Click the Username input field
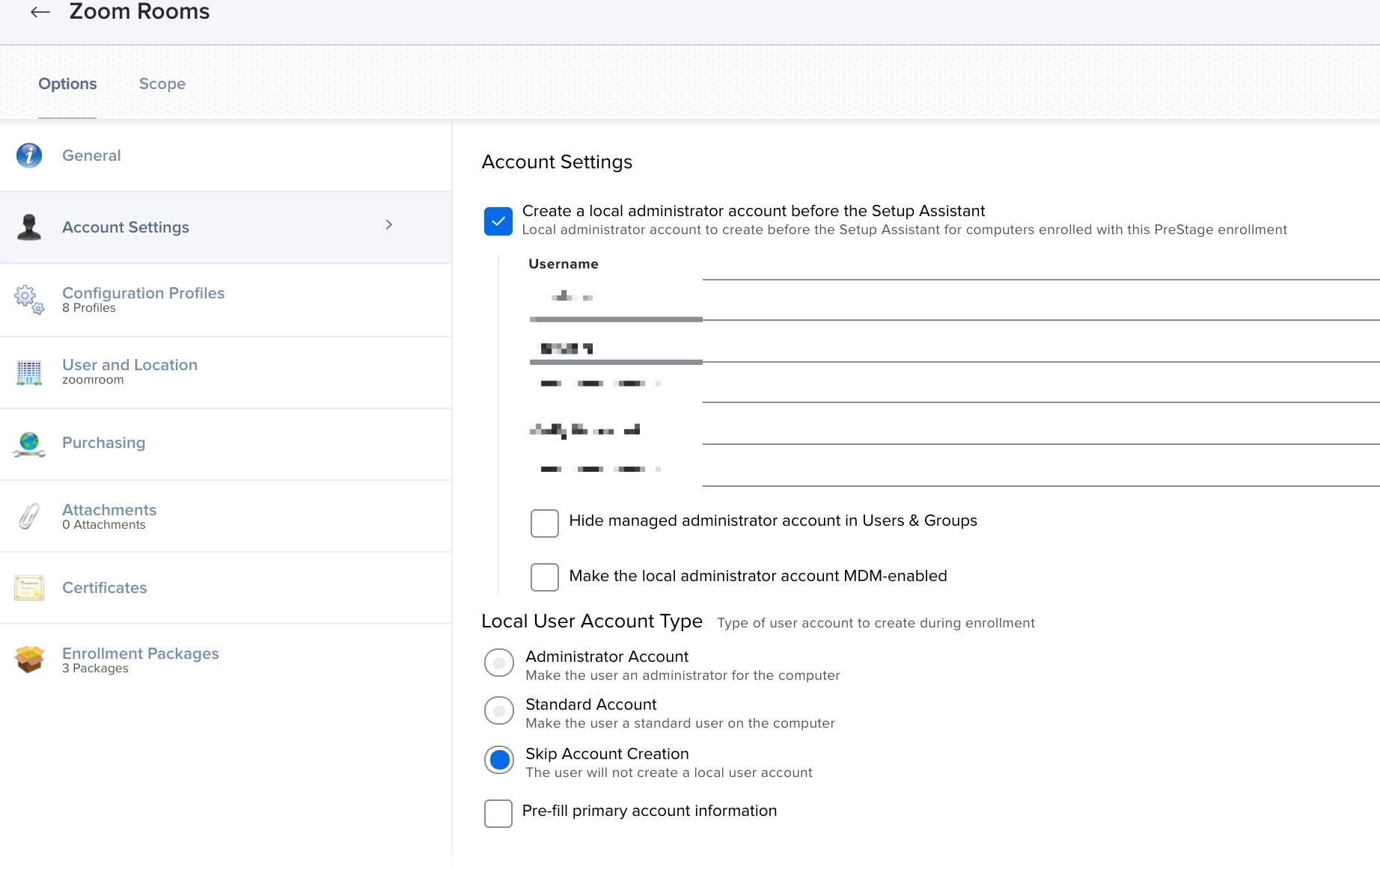The image size is (1380, 869). 954,299
